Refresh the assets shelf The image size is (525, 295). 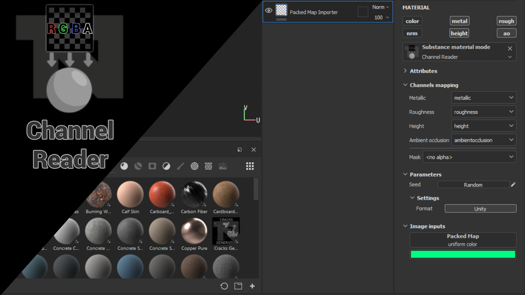click(x=224, y=286)
